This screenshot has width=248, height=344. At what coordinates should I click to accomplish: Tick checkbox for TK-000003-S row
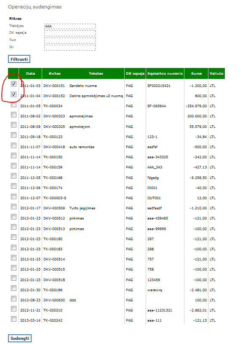point(13,196)
